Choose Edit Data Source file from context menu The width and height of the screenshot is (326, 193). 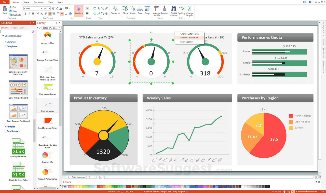(189, 37)
